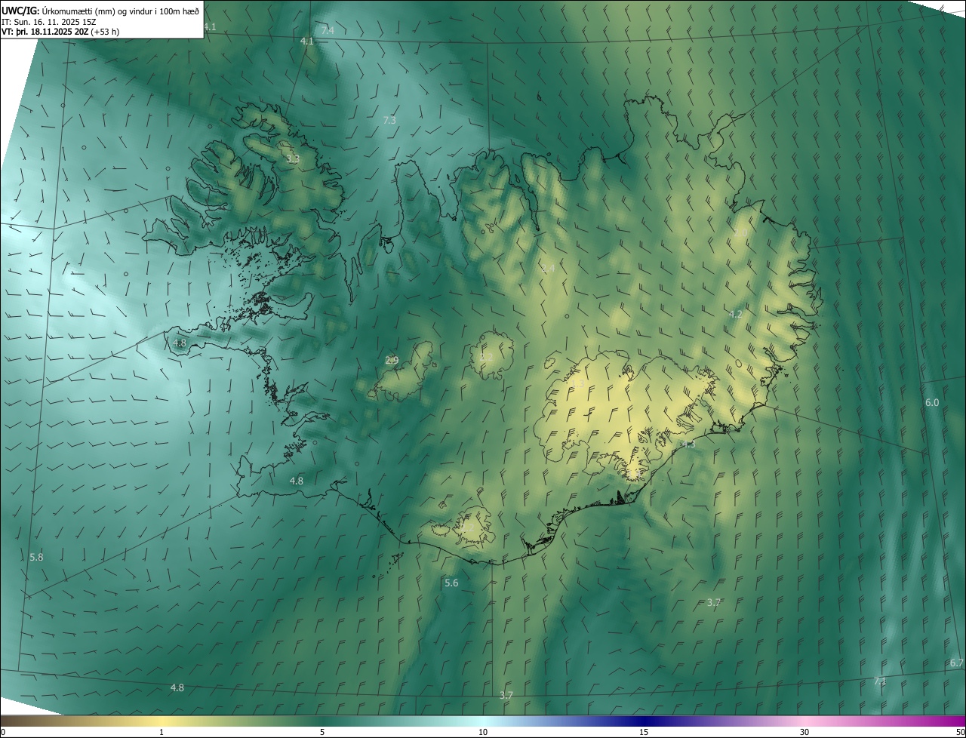Click the 4.3 value label on the southeast coast
The image size is (966, 738).
click(688, 444)
